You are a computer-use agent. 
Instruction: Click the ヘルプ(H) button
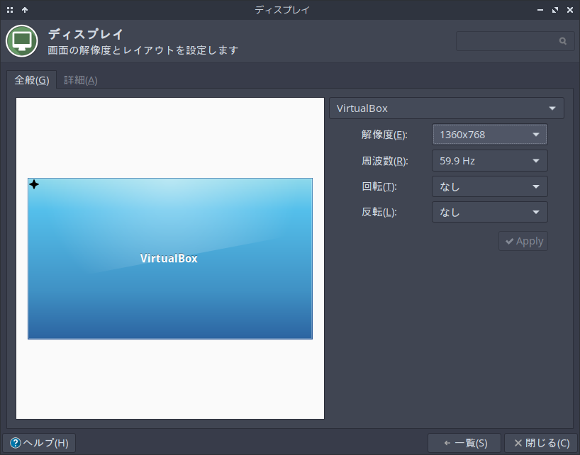39,443
